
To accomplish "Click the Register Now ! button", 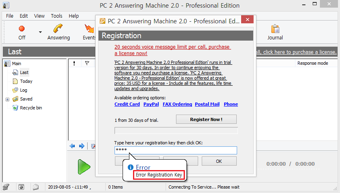I will (206, 119).
